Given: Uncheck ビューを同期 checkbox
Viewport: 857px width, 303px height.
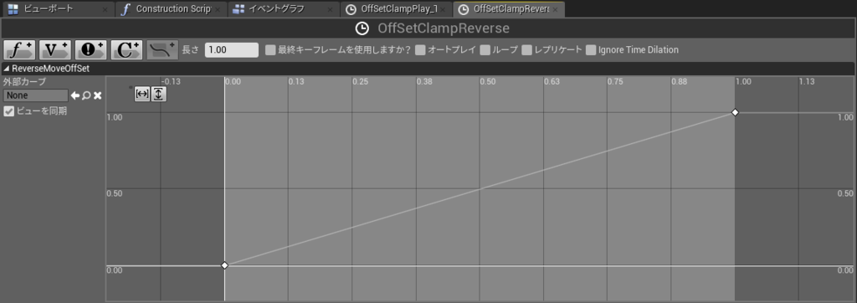Looking at the screenshot, I should click(8, 111).
